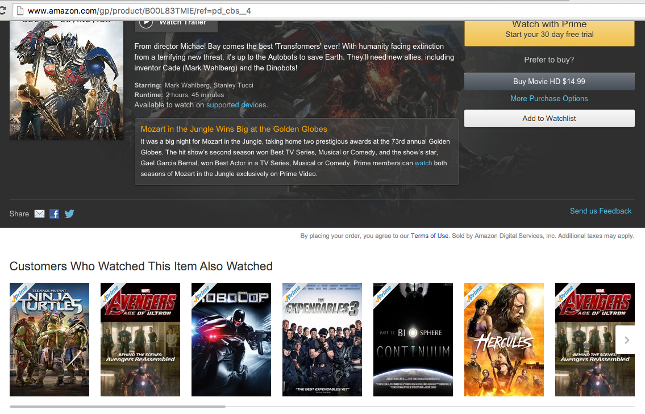
Task: Open the RoboCop thumbnail
Action: tap(231, 340)
